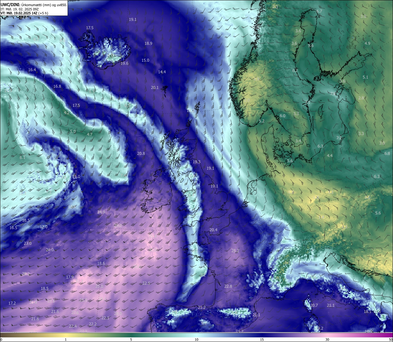Click the 4.4 value on the map

329,156
